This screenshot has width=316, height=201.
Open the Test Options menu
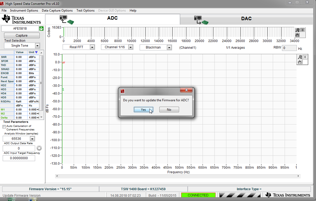(x=85, y=11)
